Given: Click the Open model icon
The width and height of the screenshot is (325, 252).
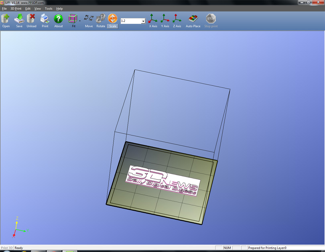Looking at the screenshot, I should (x=6, y=20).
